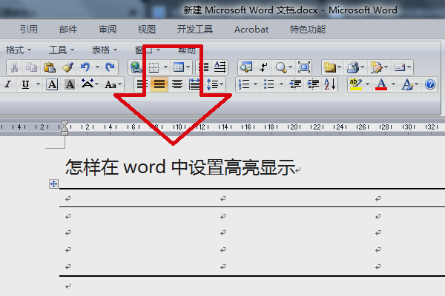
Task: Click the yellow new folder icon
Action: [330, 67]
